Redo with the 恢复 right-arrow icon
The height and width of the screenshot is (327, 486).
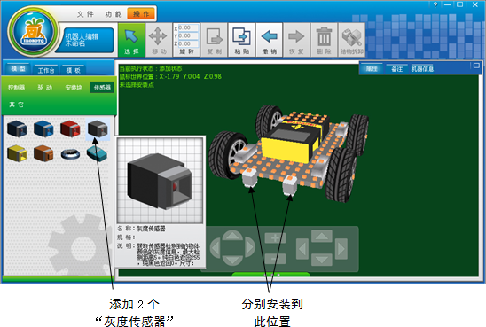pos(296,40)
